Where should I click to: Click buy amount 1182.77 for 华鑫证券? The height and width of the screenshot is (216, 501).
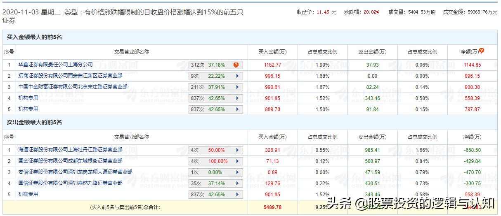tap(272, 65)
